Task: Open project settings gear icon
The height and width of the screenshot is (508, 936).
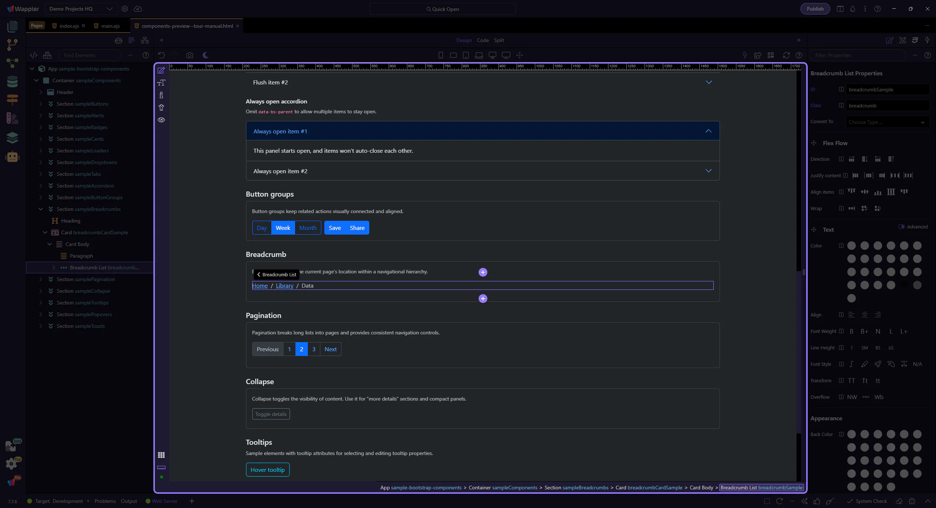Action: (x=125, y=9)
